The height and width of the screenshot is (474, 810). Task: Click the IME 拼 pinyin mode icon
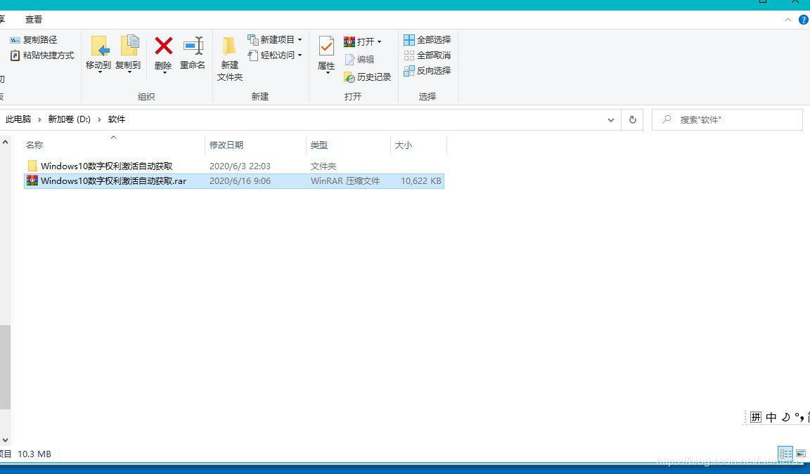(756, 416)
